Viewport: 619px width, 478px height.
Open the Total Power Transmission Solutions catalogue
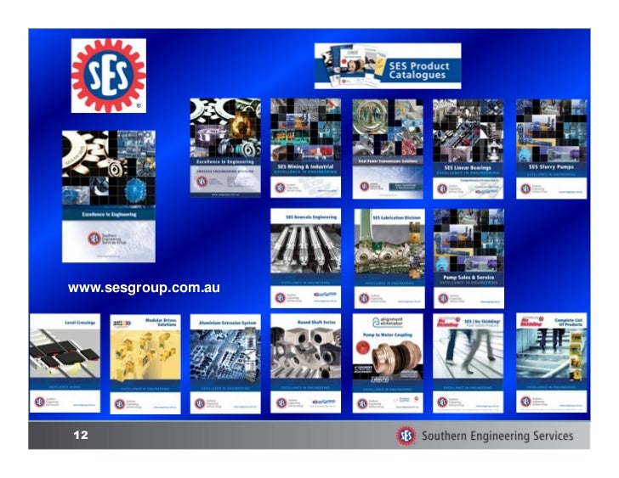388,149
